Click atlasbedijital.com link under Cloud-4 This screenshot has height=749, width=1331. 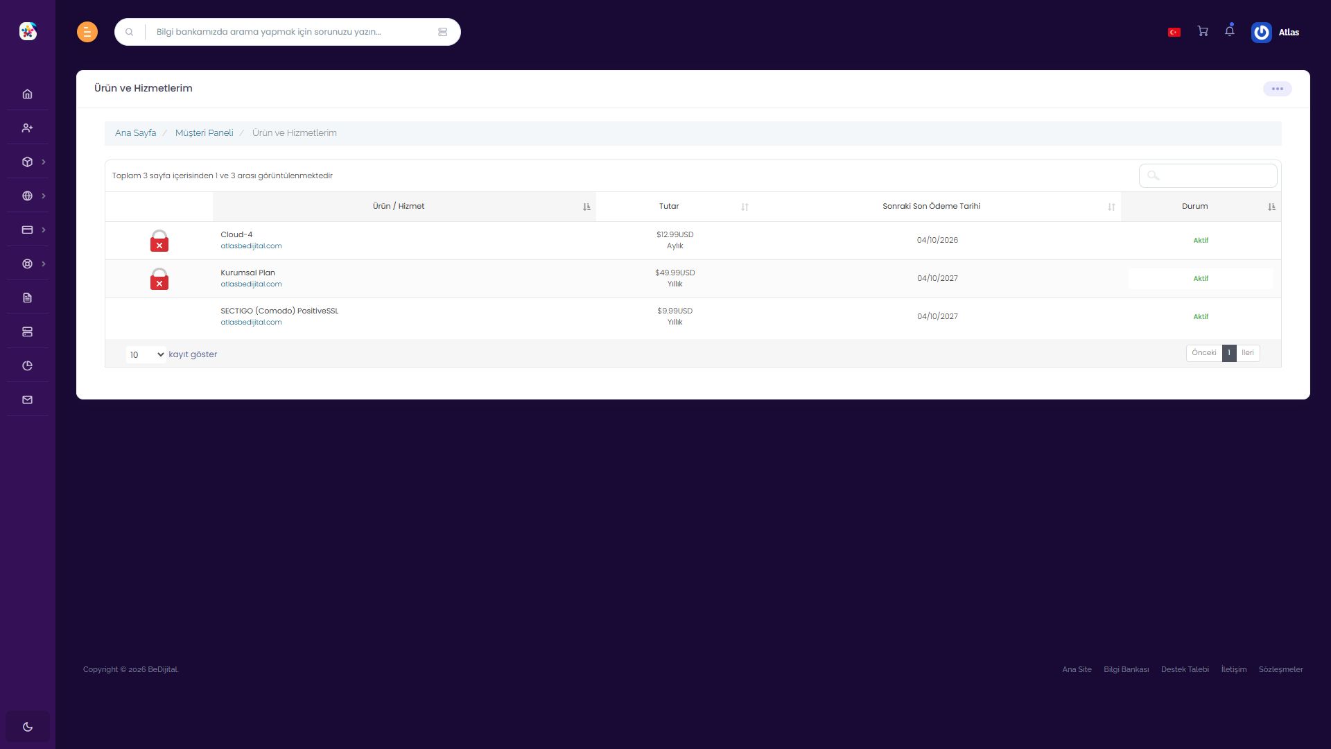[x=251, y=246]
